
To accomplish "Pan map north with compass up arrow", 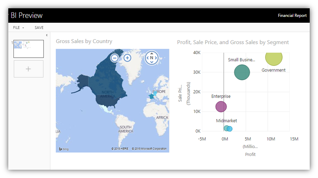I will click(152, 53).
